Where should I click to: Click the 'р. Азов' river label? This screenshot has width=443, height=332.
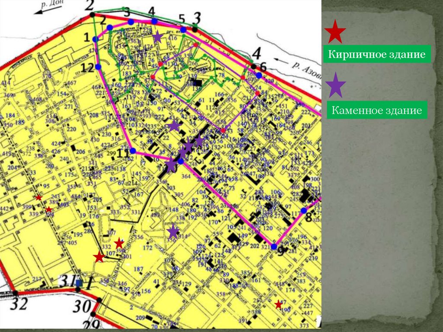(x=307, y=70)
